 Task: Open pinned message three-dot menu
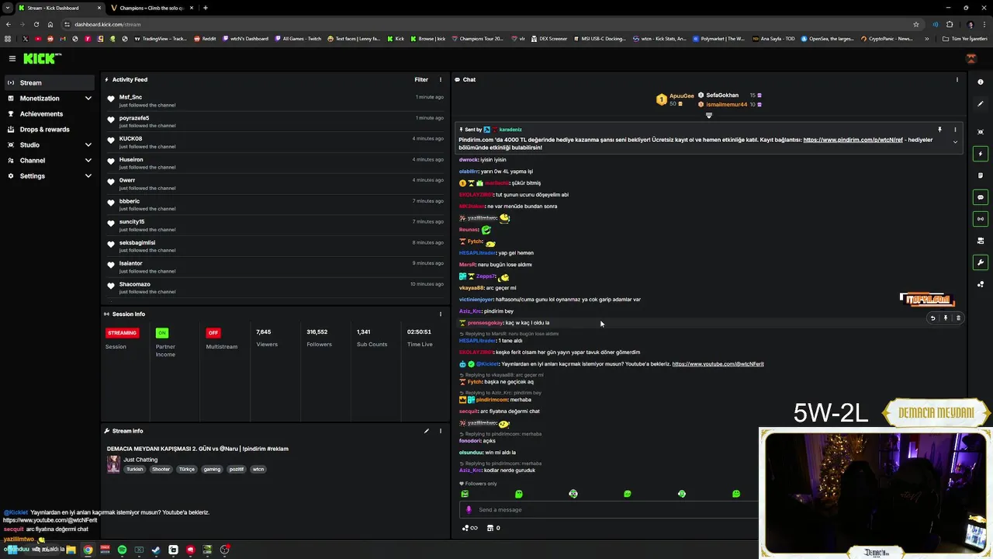(x=955, y=130)
